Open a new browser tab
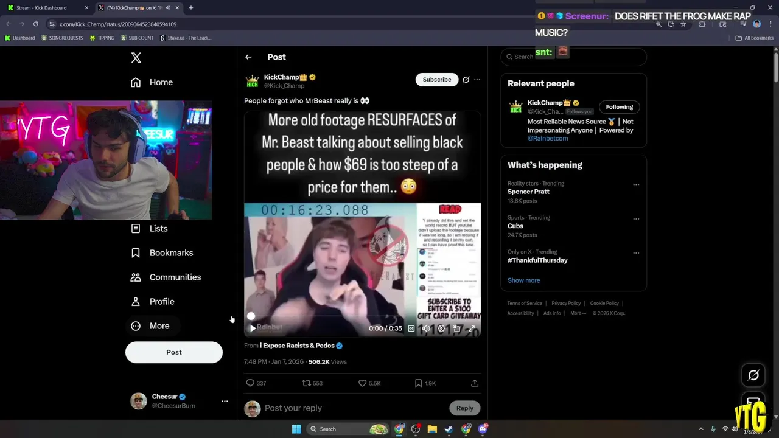This screenshot has width=779, height=438. click(190, 8)
